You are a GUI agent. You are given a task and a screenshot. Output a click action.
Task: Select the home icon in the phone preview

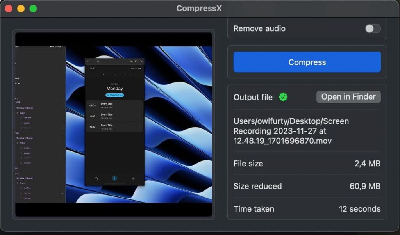(96, 178)
